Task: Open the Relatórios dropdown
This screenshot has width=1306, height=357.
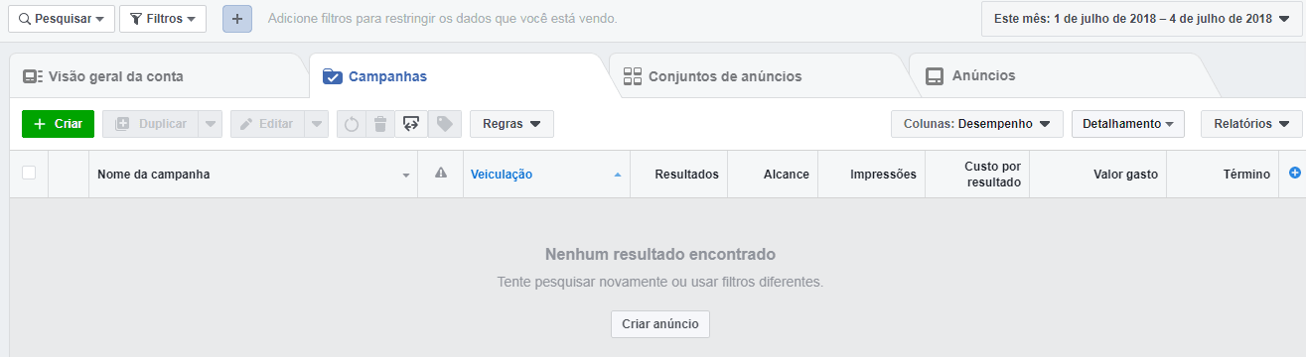Action: point(1251,124)
